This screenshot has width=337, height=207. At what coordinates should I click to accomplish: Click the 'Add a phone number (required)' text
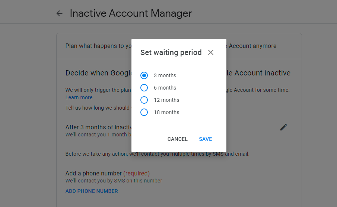coord(108,173)
